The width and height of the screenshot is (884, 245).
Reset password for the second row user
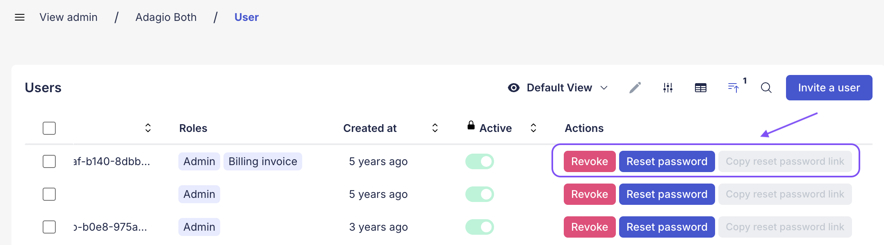(666, 194)
